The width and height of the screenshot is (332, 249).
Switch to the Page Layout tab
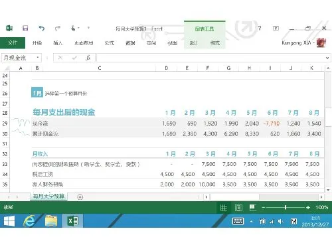tap(84, 43)
